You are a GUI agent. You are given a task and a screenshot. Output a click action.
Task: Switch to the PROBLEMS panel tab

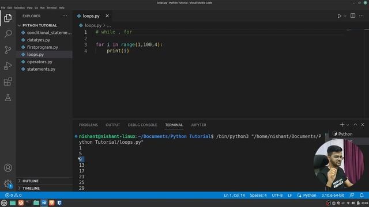coord(88,125)
